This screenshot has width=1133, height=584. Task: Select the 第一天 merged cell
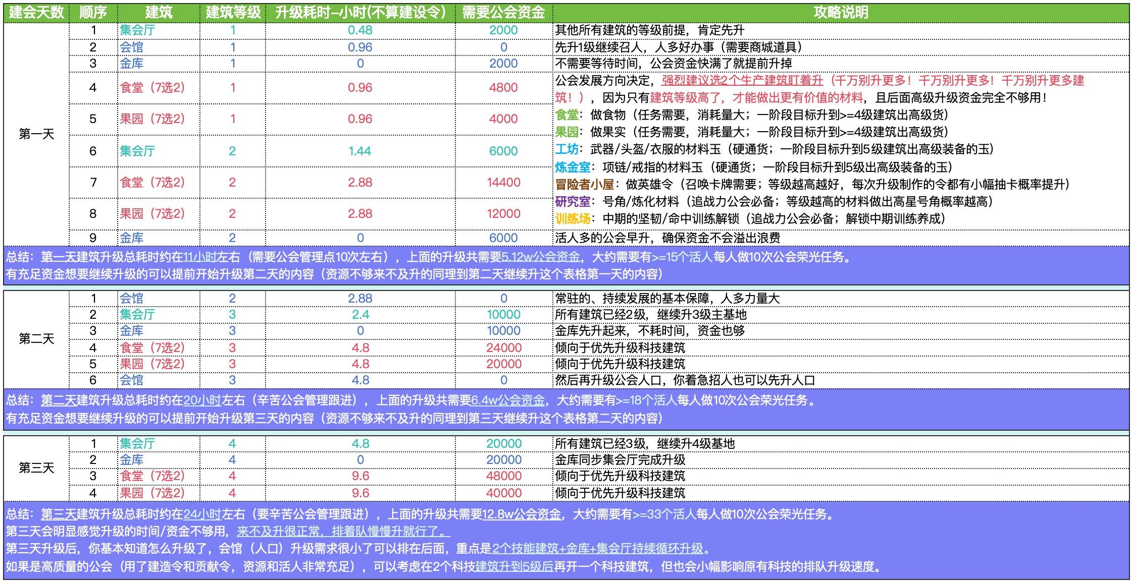pyautogui.click(x=36, y=134)
